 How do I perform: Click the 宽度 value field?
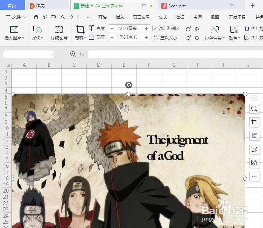129,37
